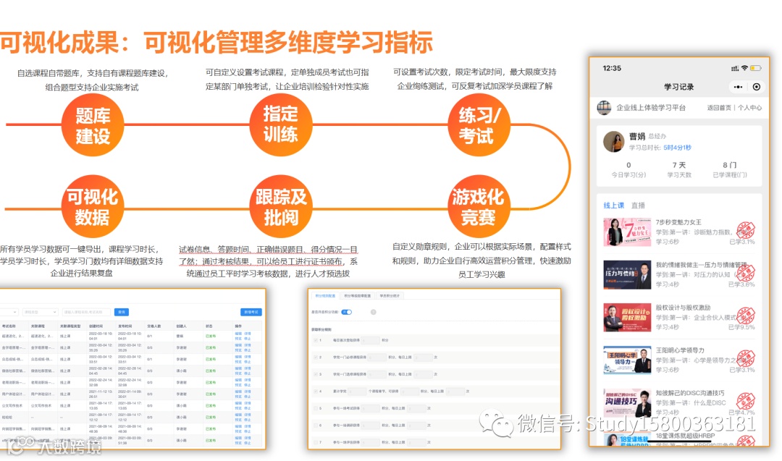This screenshot has height=461, width=782.
Task: Switch to the 直播 tab
Action: click(638, 206)
